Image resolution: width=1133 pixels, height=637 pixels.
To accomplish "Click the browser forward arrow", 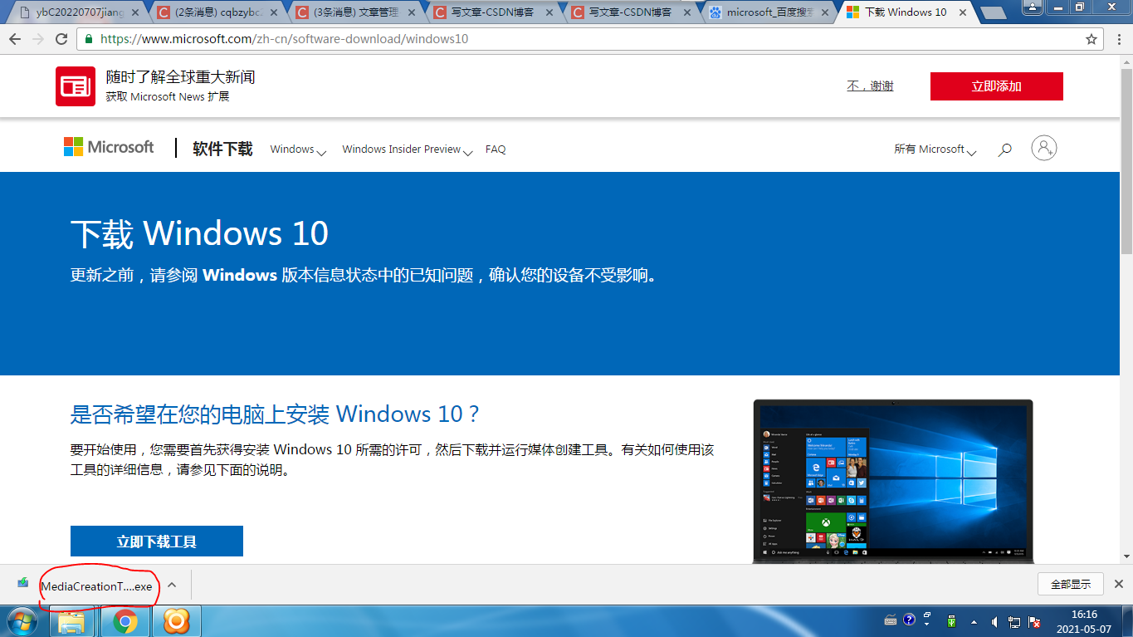I will (x=38, y=39).
